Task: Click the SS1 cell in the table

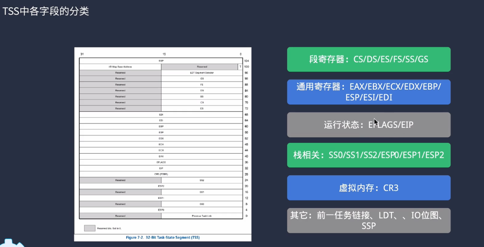Action: point(202,192)
